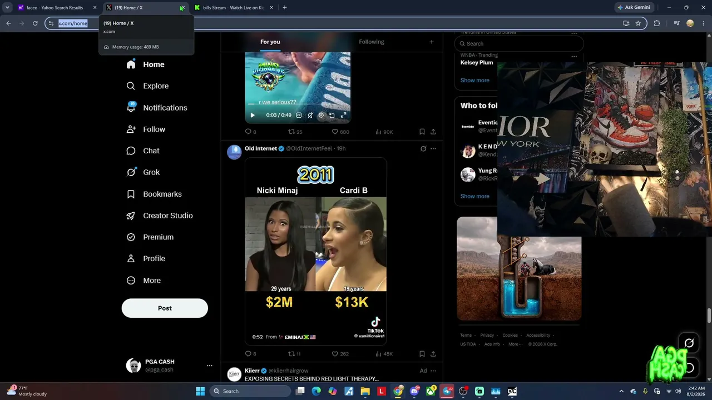
Task: Expand the video to fullscreen
Action: tap(343, 116)
